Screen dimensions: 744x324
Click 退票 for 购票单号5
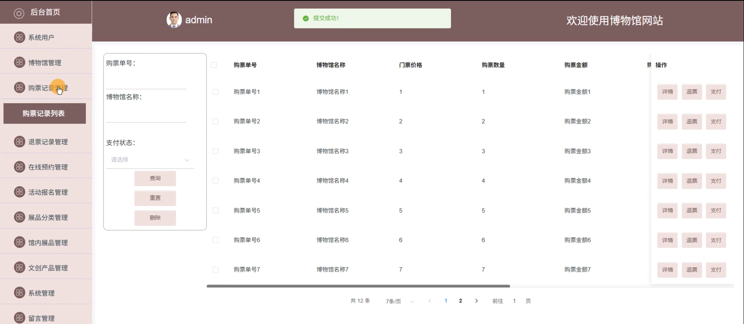click(x=692, y=211)
